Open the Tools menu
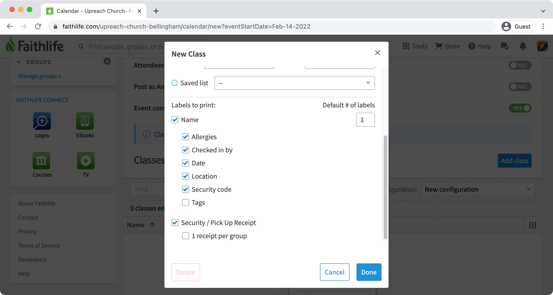553x295 pixels. (415, 46)
